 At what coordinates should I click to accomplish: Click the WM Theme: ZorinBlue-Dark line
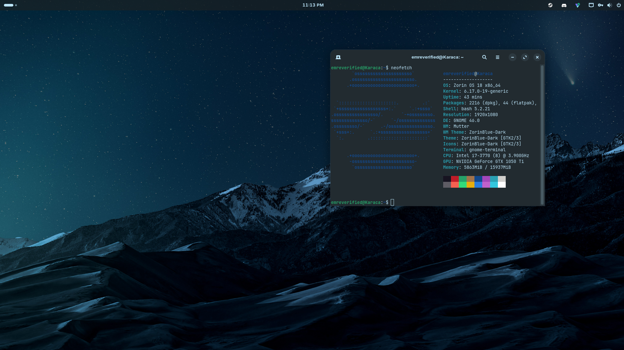click(474, 132)
